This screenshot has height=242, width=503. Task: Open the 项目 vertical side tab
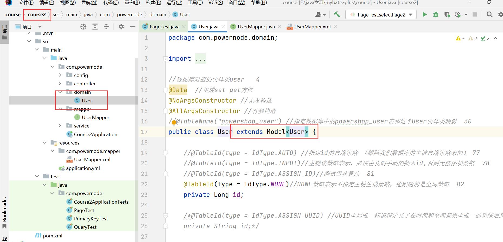tap(4, 32)
